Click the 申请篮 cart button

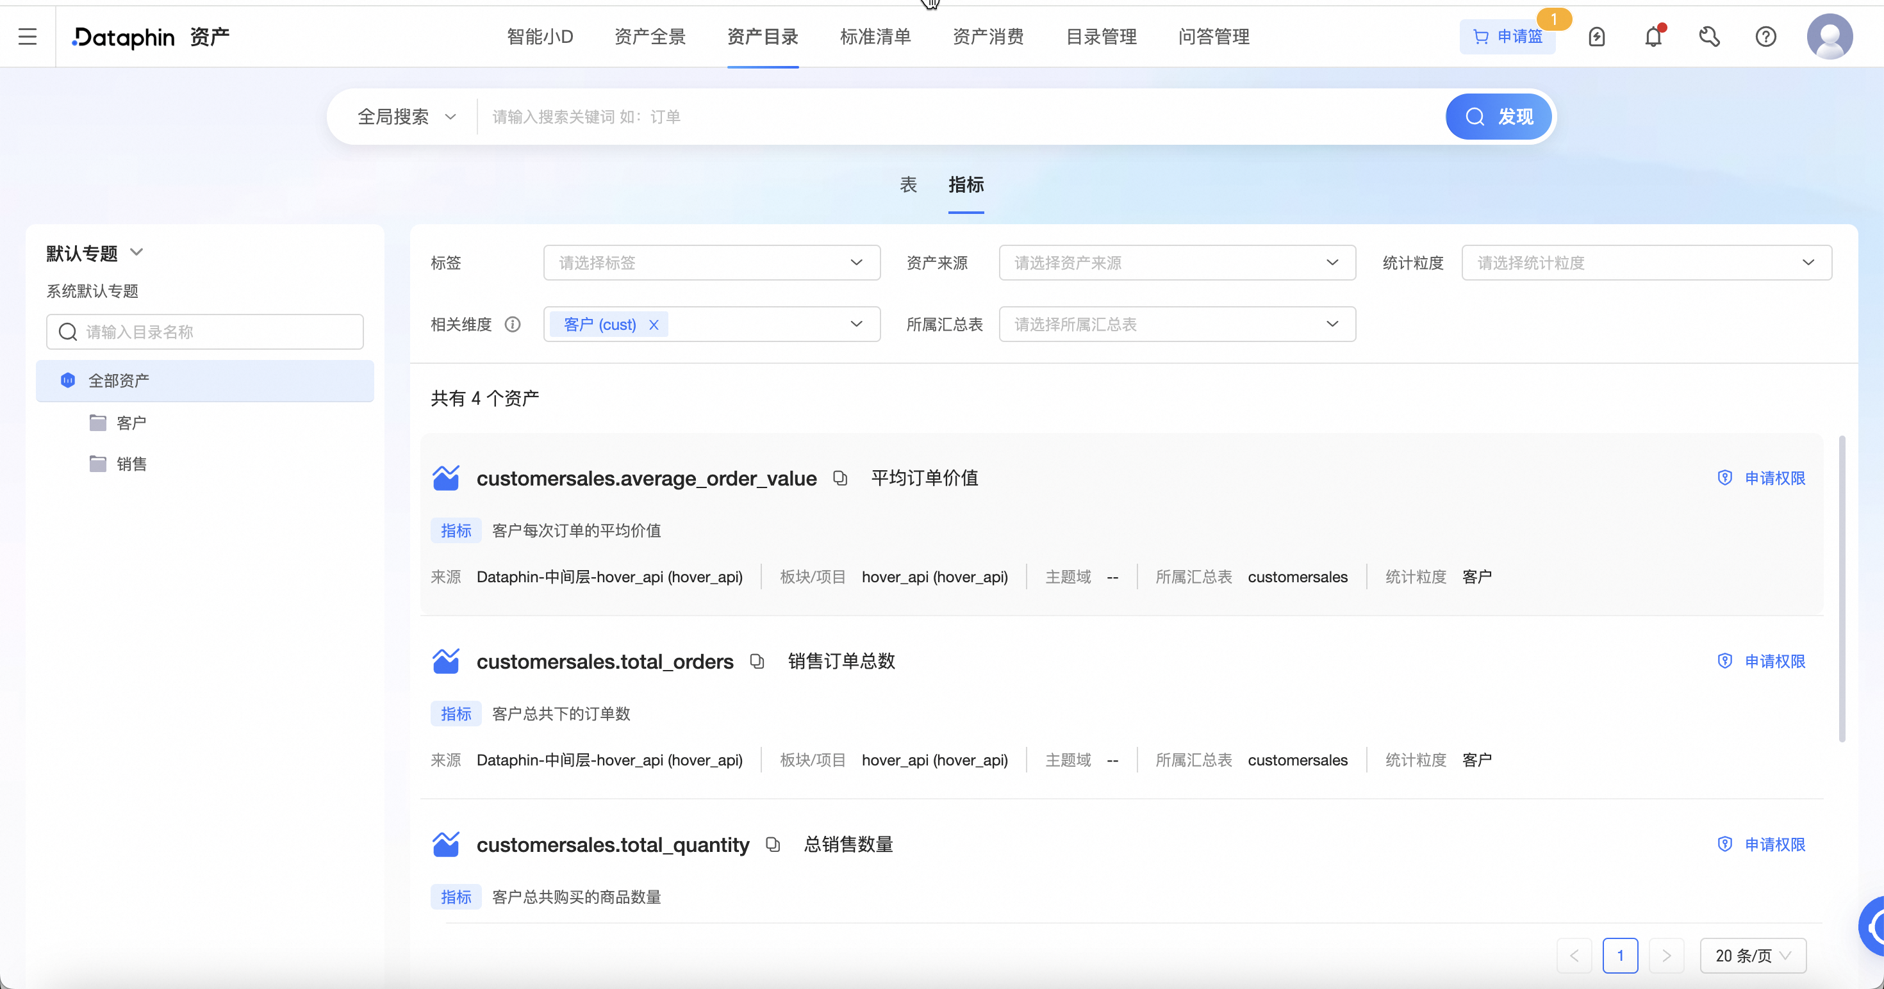point(1508,36)
